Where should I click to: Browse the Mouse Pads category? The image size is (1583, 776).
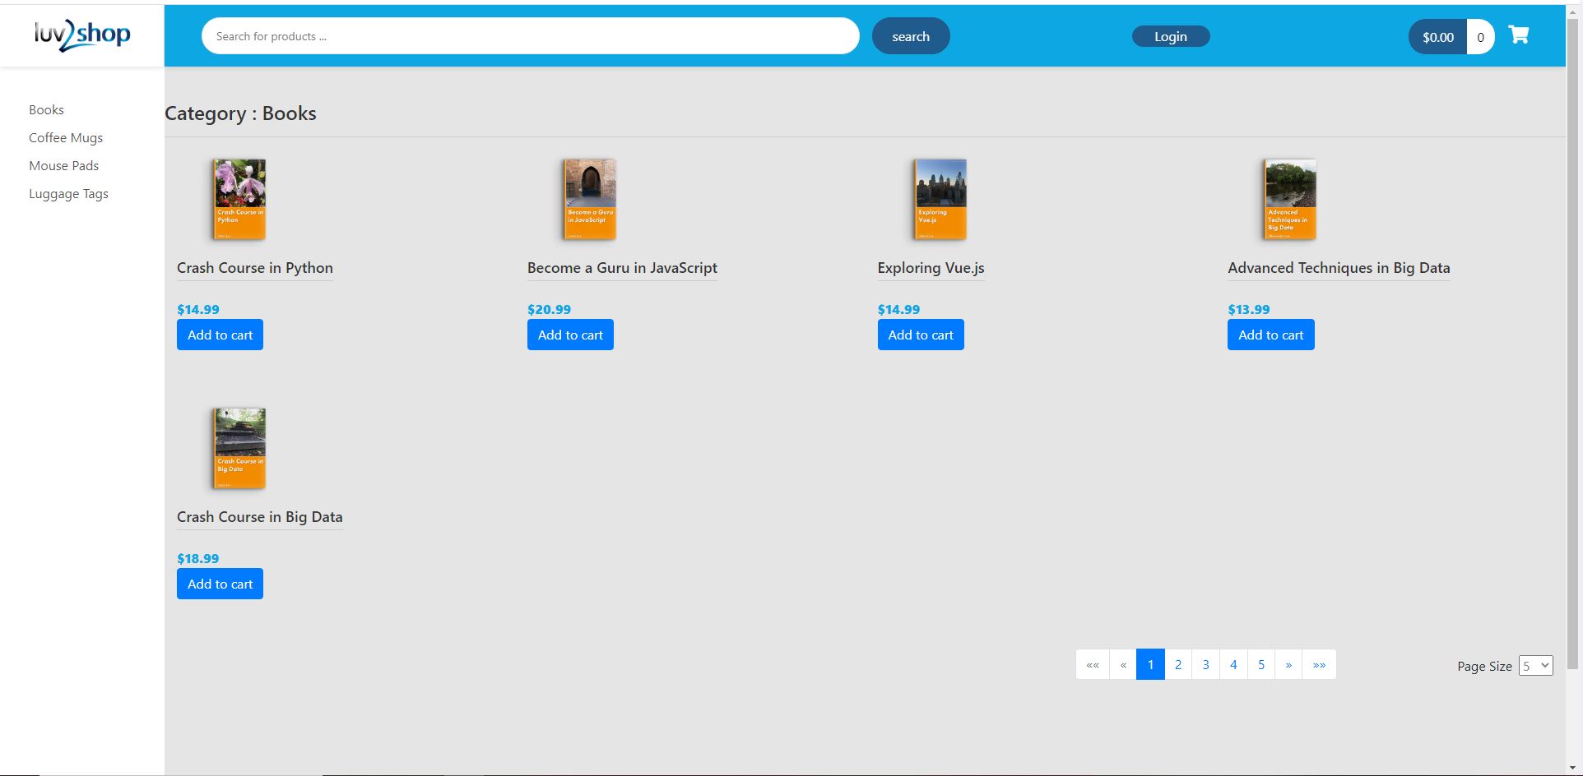pos(63,166)
